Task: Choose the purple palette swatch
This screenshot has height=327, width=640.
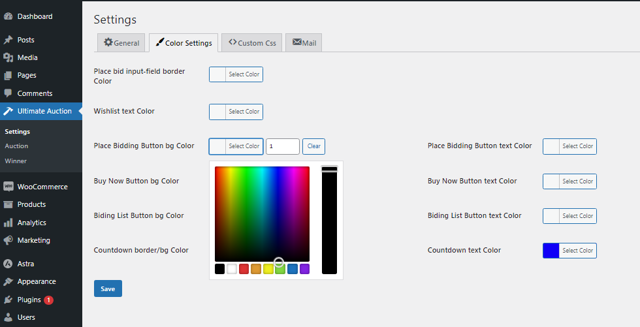Action: click(x=304, y=269)
